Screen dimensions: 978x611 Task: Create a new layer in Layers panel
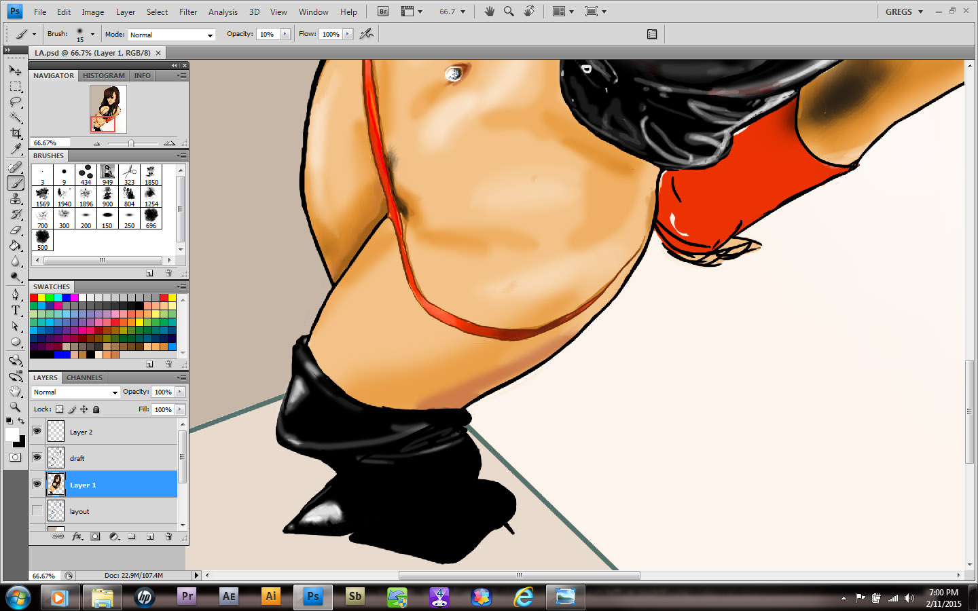coord(150,536)
